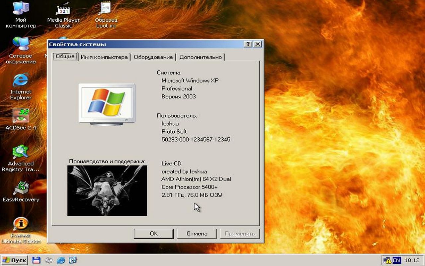The height and width of the screenshot is (266, 425).
Task: Go to the Дополнительно tab
Action: [200, 57]
